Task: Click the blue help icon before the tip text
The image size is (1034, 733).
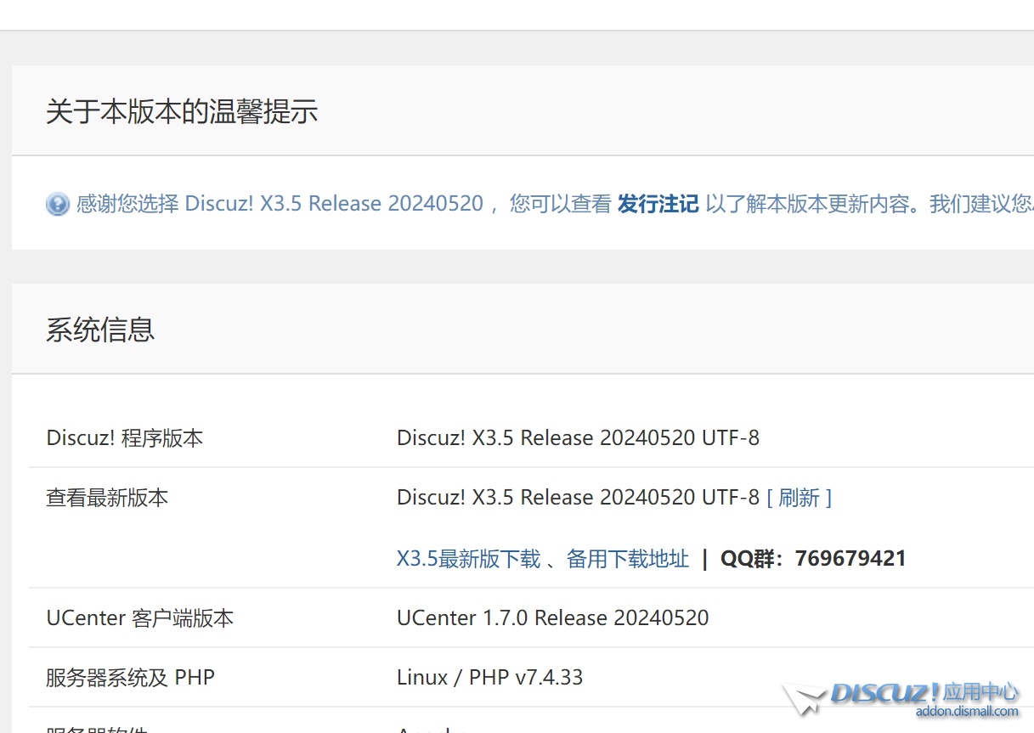Action: coord(57,205)
